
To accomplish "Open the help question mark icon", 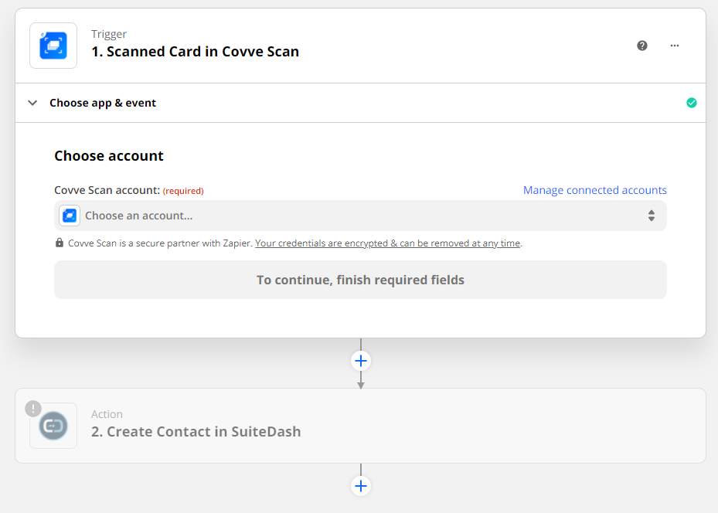I will coord(642,46).
